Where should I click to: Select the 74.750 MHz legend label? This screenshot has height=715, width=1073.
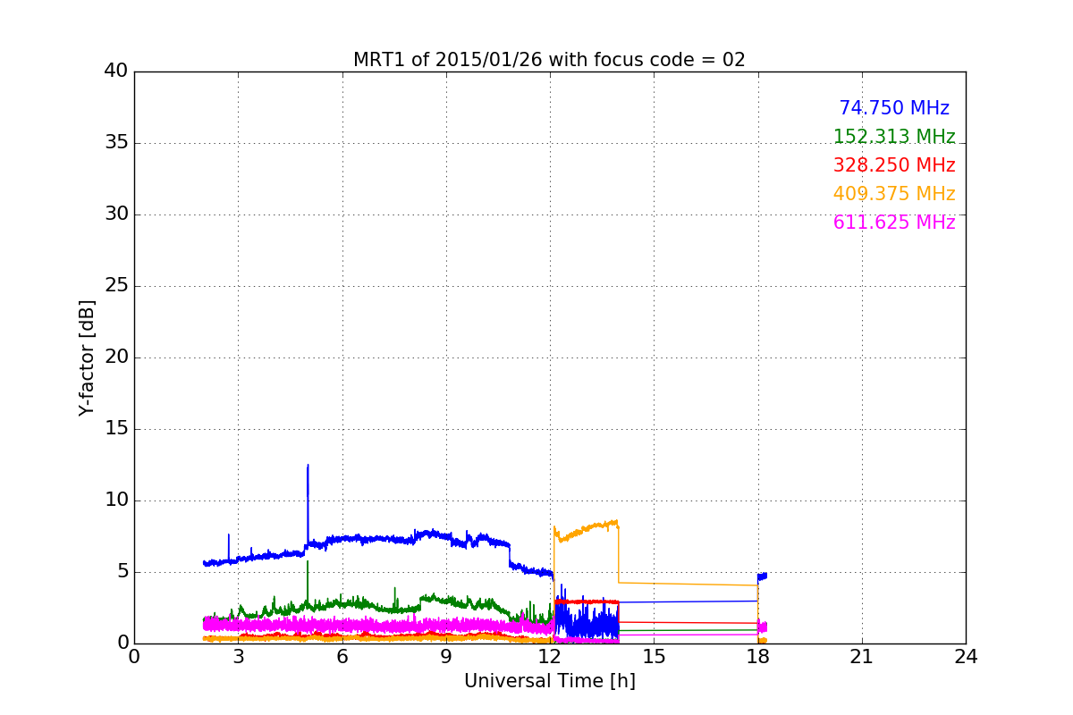coord(894,108)
